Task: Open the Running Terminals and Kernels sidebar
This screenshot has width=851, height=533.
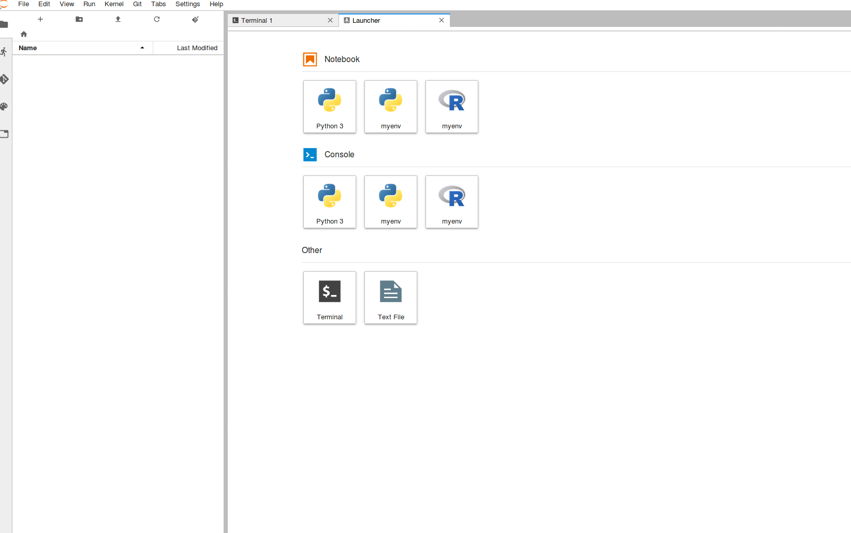Action: click(x=4, y=52)
